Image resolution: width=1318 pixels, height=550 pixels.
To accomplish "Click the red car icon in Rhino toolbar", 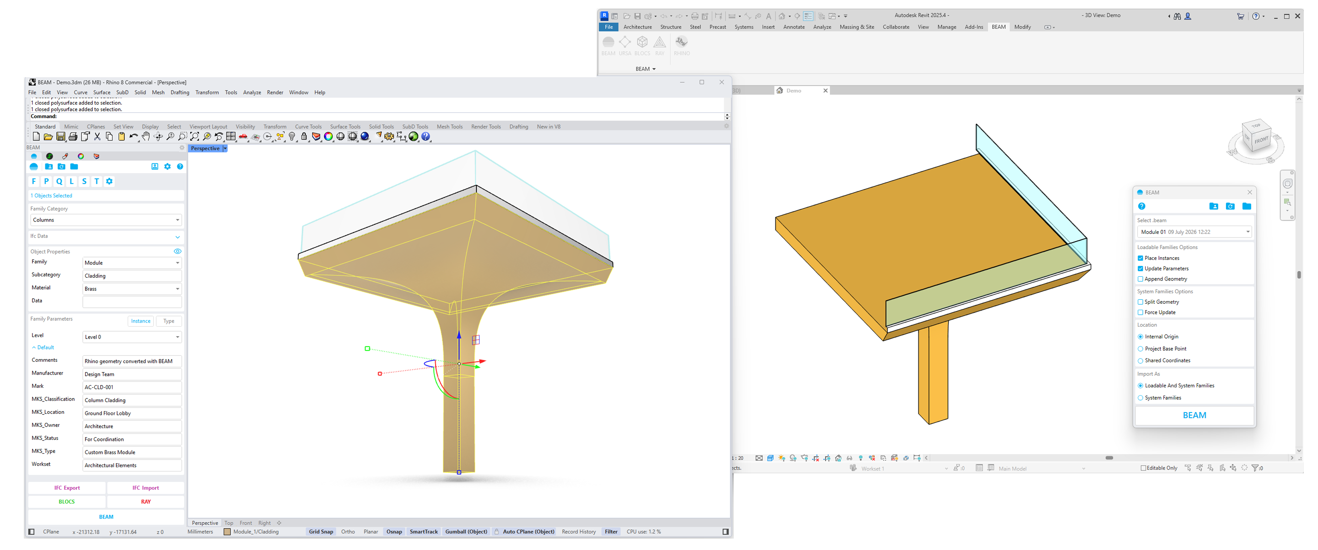I will tap(243, 136).
